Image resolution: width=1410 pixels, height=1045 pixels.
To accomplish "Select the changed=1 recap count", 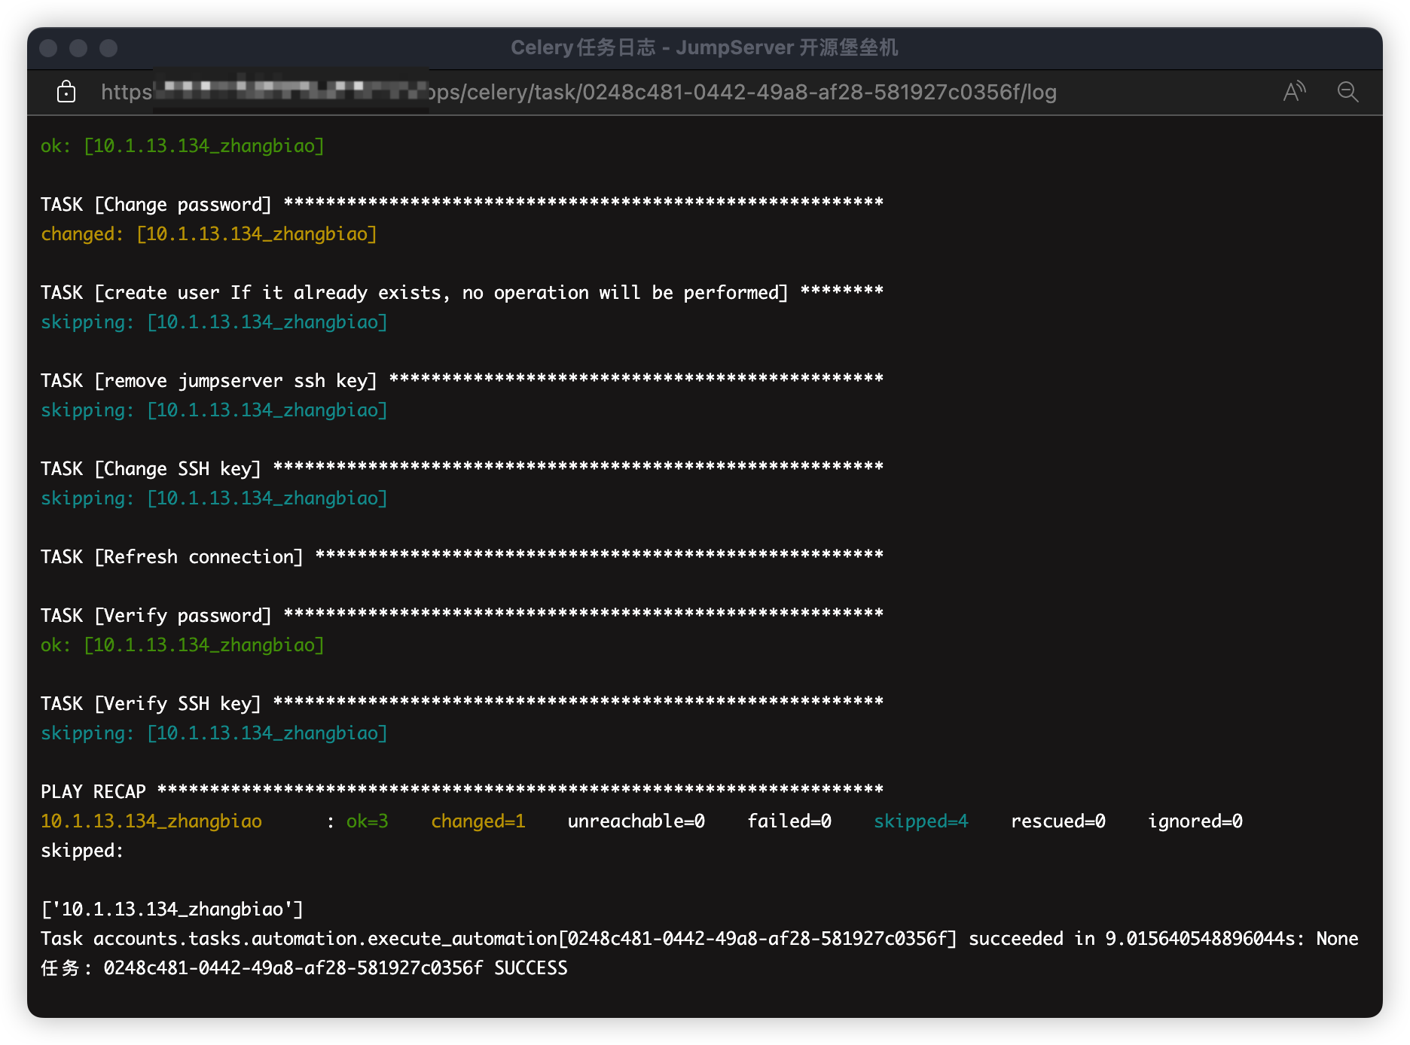I will (x=478, y=821).
